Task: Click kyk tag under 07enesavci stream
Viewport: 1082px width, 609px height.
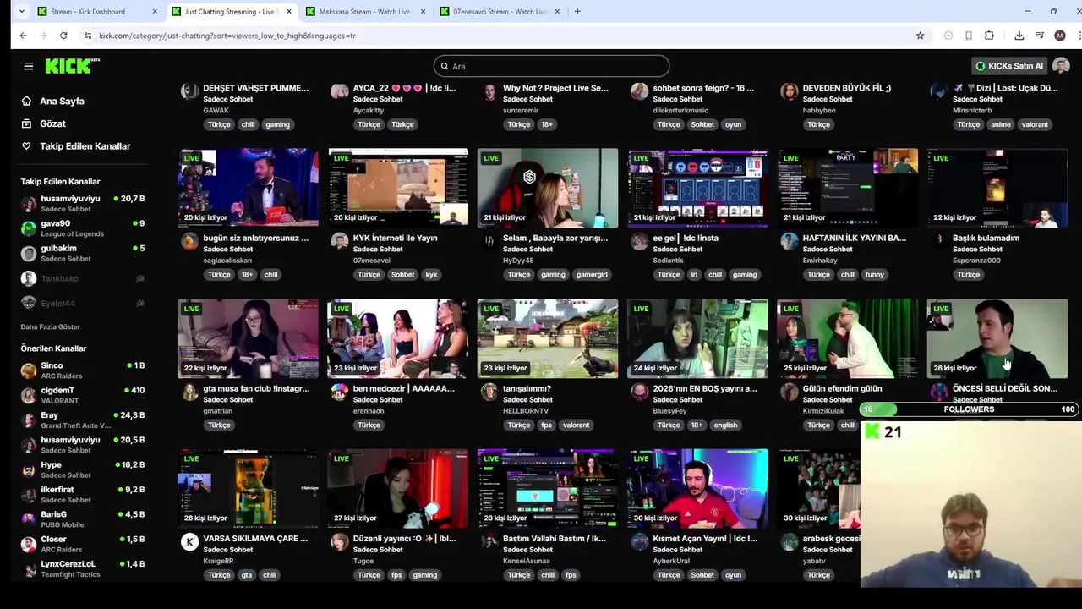Action: point(431,274)
